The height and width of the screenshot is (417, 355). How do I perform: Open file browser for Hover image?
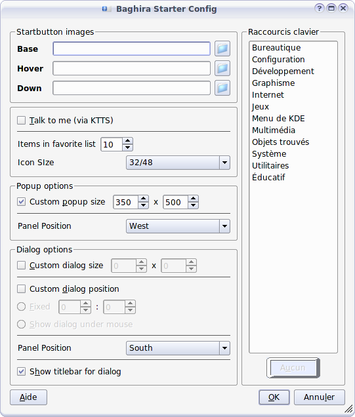pos(222,68)
